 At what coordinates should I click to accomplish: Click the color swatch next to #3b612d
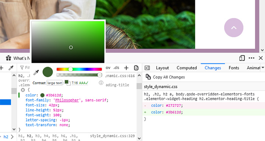[x=42, y=95]
